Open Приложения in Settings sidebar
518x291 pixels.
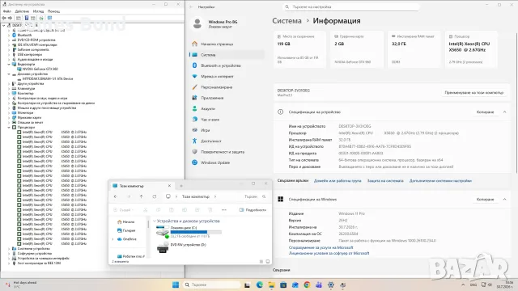pyautogui.click(x=212, y=98)
